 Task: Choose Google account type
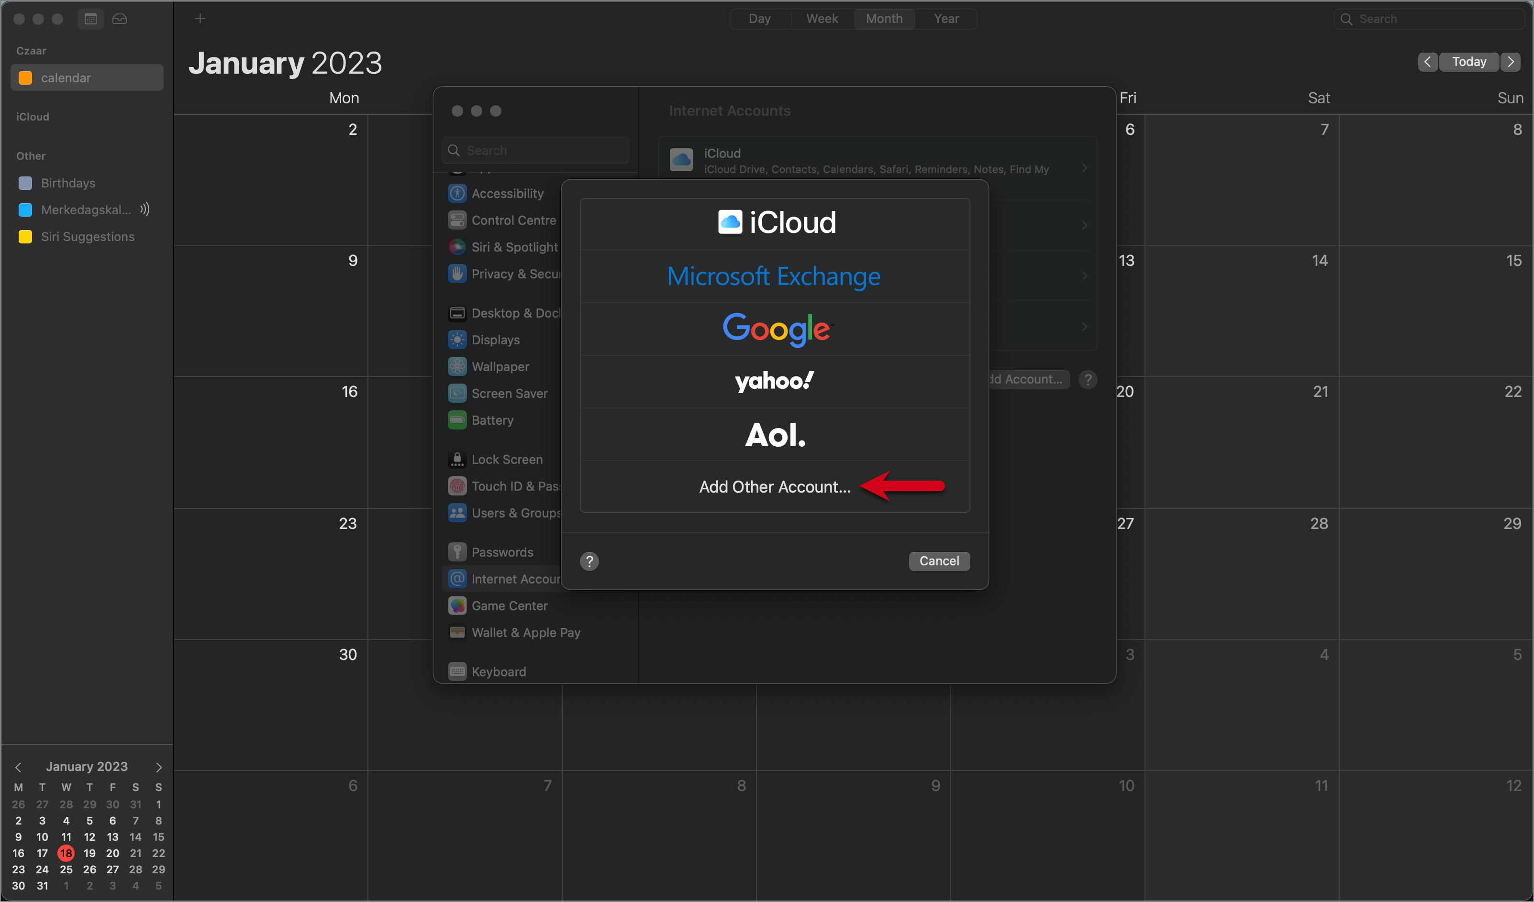(x=775, y=329)
